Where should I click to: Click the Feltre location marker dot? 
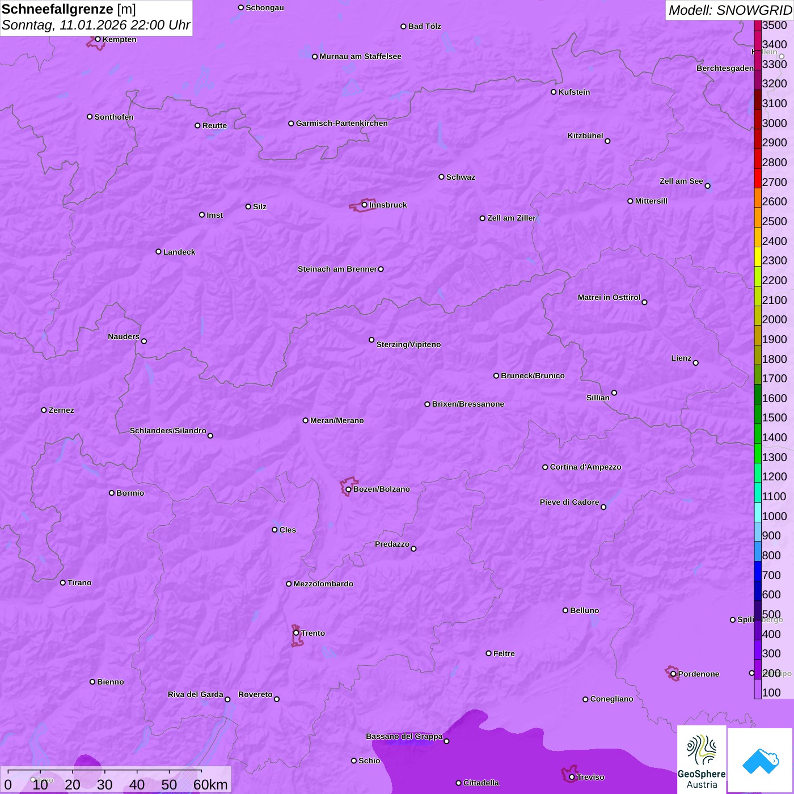pos(489,653)
